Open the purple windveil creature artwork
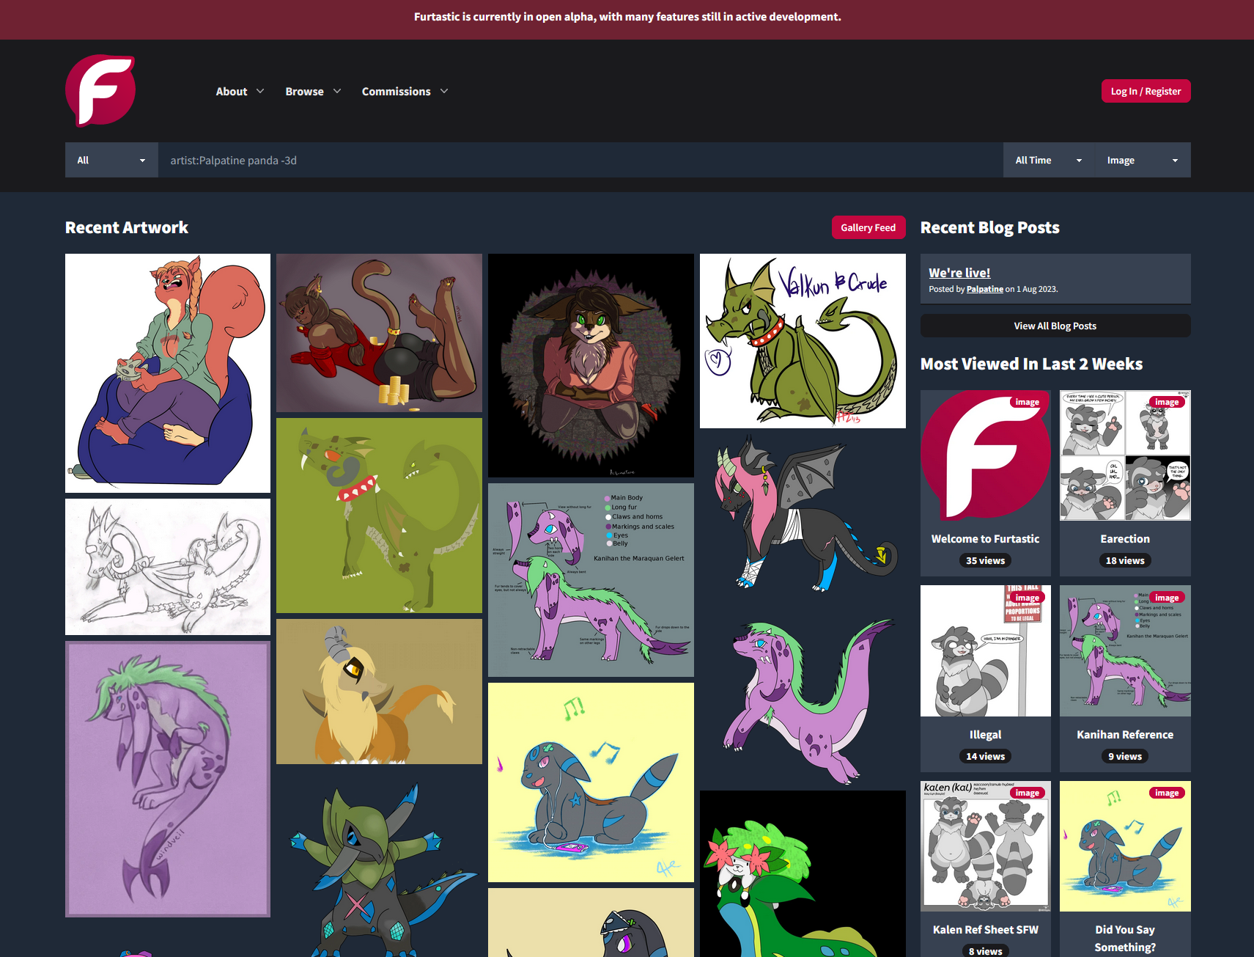 pos(168,779)
